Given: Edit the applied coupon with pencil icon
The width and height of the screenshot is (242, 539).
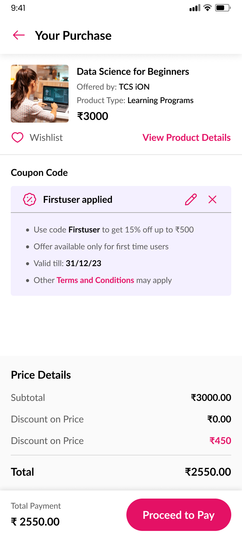Looking at the screenshot, I should point(191,199).
